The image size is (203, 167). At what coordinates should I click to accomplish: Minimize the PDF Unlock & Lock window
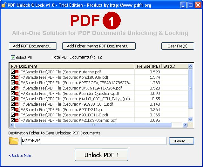pos(183,5)
